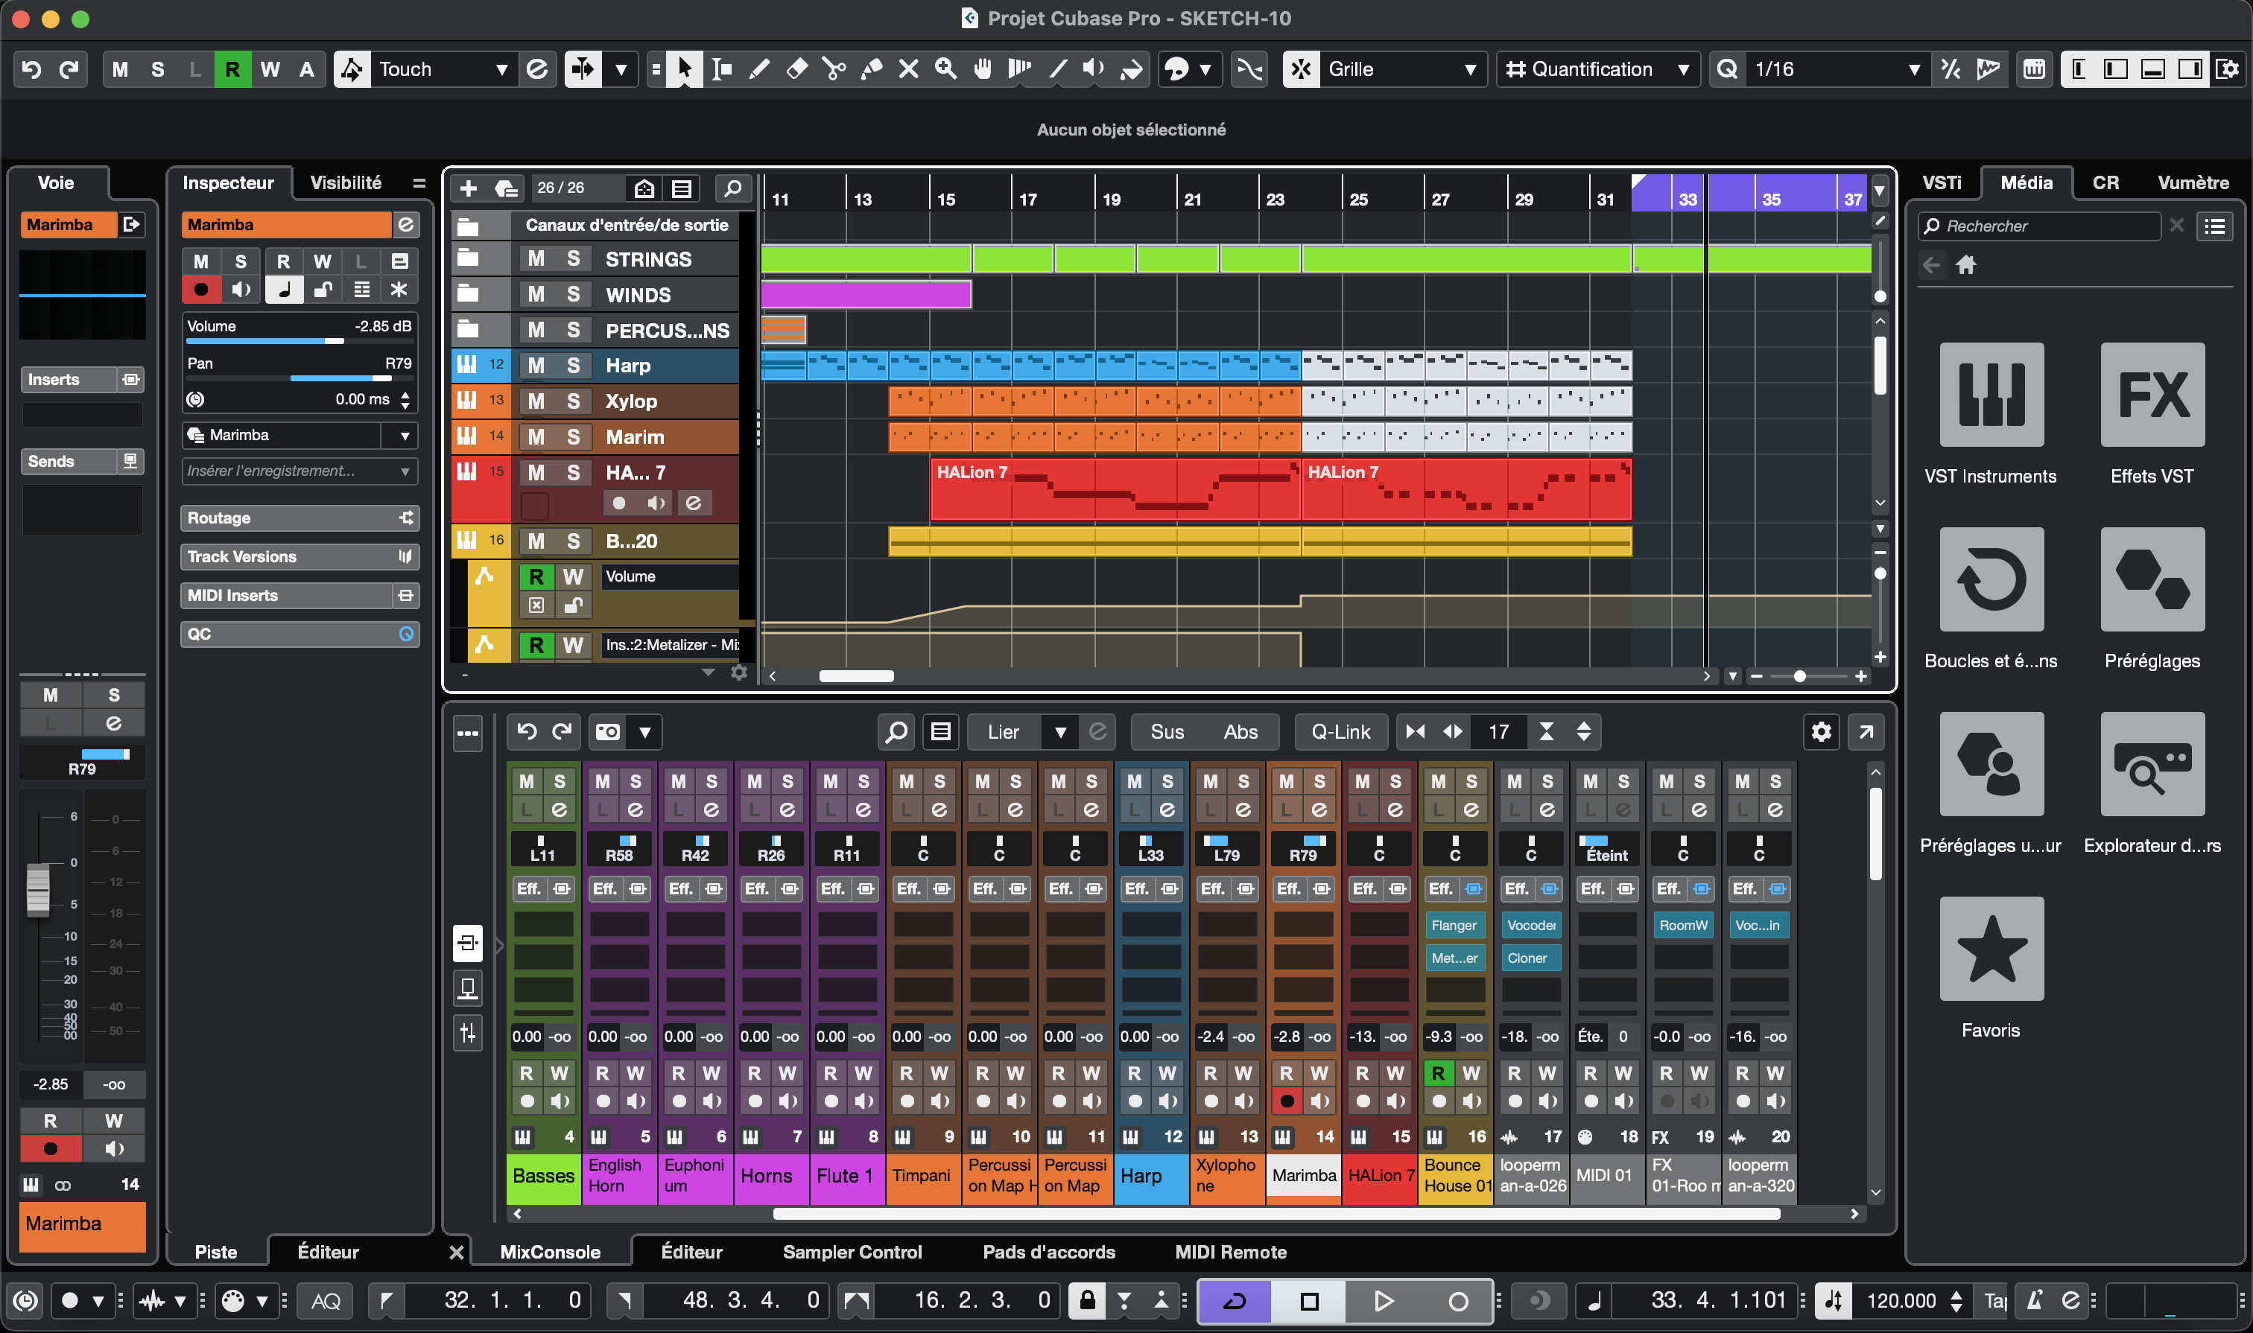Viewport: 2253px width, 1333px height.
Task: Switch to the Média tab
Action: [2026, 182]
